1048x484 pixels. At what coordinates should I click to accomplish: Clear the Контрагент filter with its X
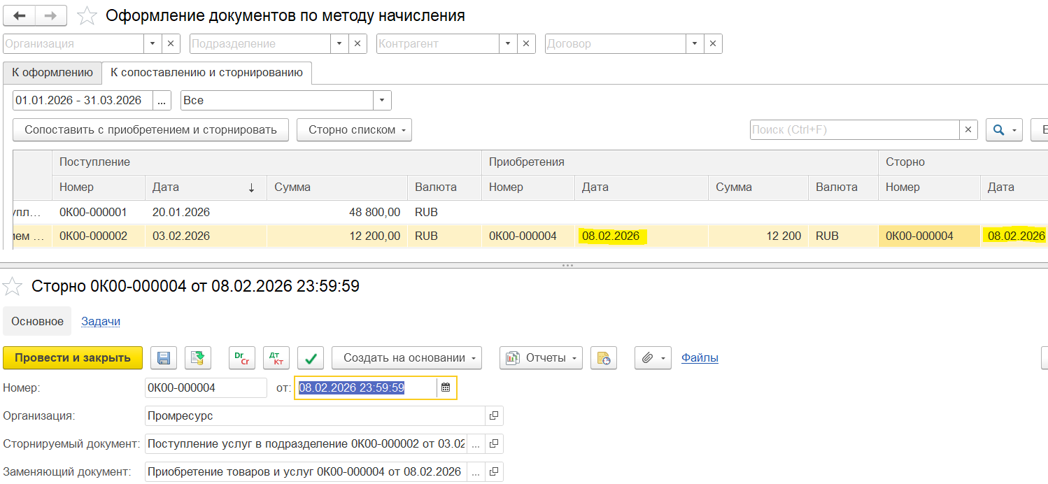[x=527, y=43]
